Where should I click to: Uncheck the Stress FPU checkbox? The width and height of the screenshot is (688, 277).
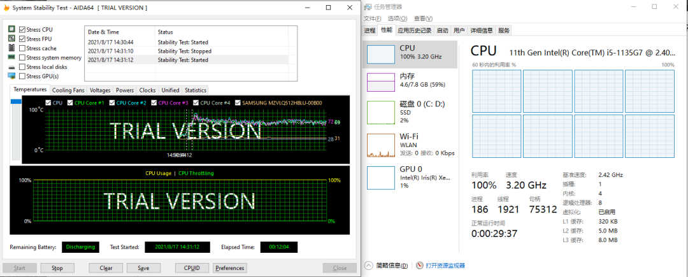click(x=22, y=39)
